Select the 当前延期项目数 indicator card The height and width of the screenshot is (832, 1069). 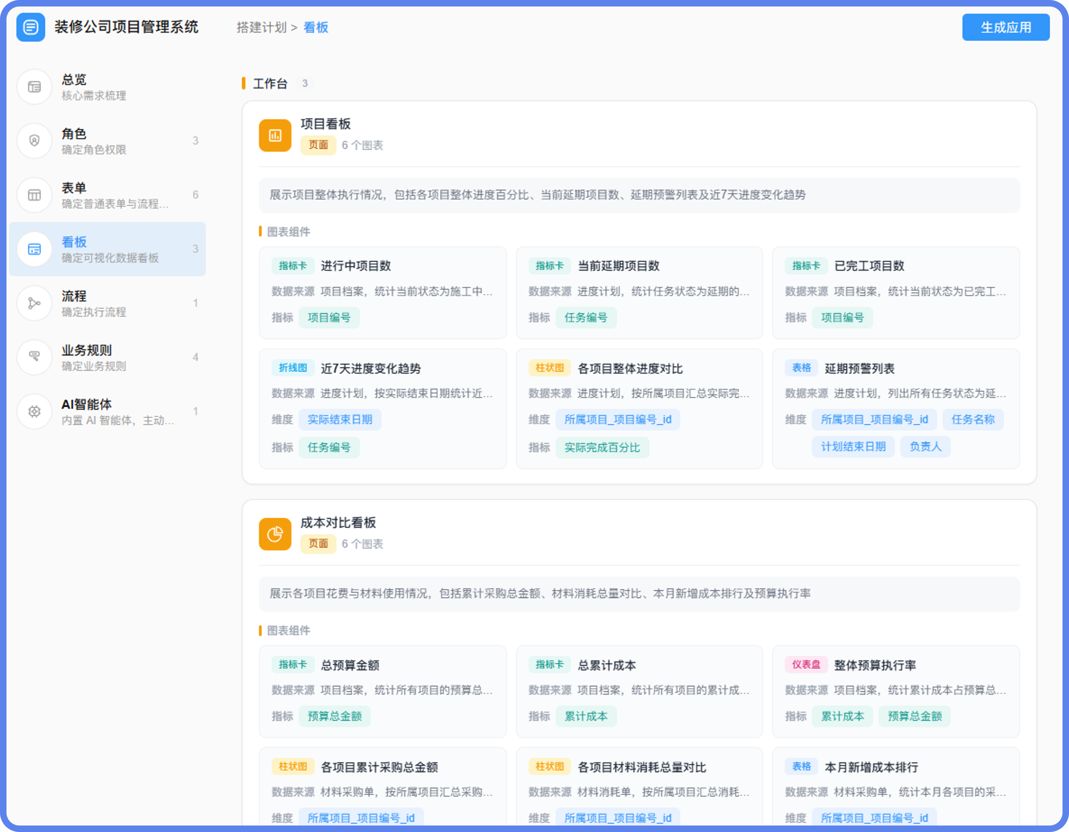(639, 293)
